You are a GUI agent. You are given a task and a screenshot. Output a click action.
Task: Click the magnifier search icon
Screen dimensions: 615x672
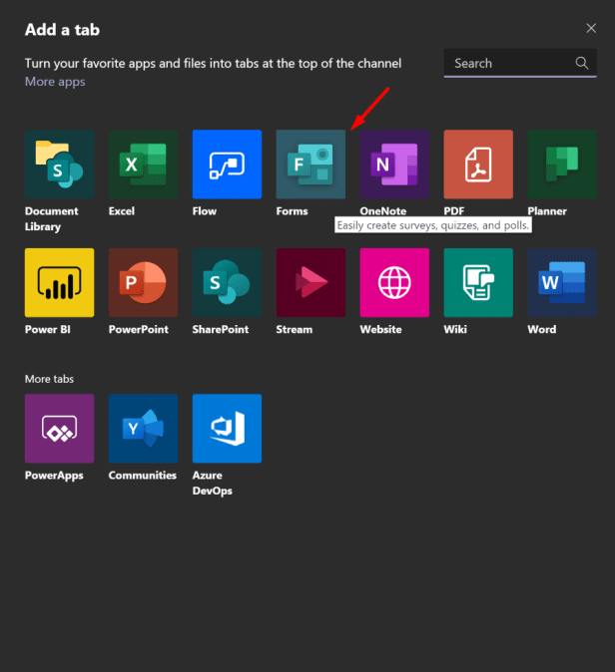pos(581,63)
